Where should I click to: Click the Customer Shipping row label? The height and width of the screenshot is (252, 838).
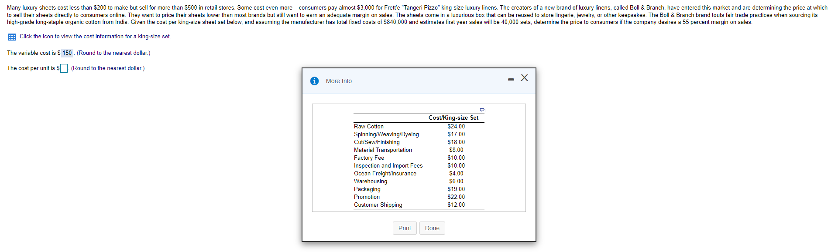click(x=378, y=205)
